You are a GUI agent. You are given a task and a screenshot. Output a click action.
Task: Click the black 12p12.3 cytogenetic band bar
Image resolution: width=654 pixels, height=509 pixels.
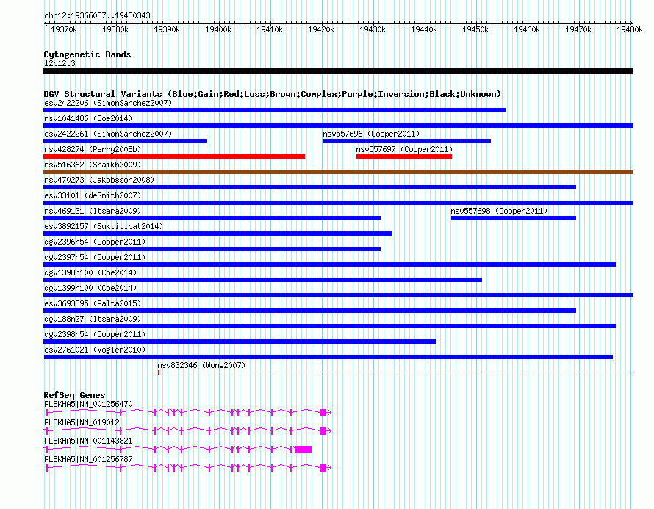pos(338,71)
